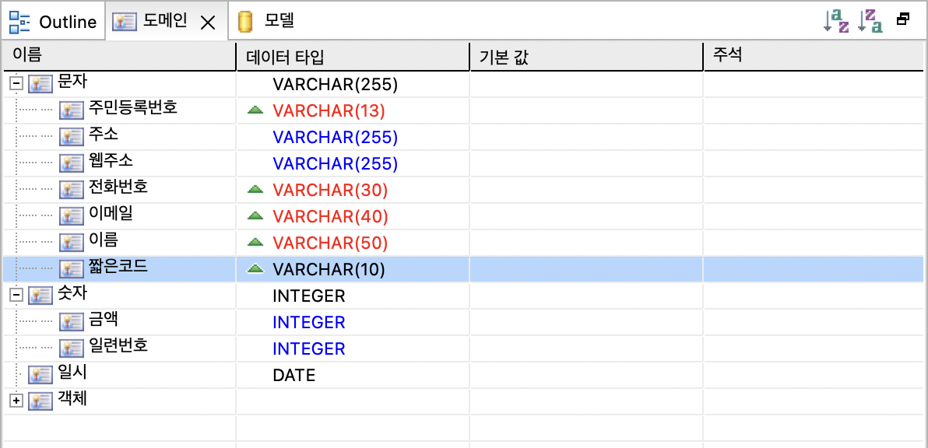Image resolution: width=928 pixels, height=448 pixels.
Task: Click the domain icon next to 일련번호
Action: coord(70,348)
